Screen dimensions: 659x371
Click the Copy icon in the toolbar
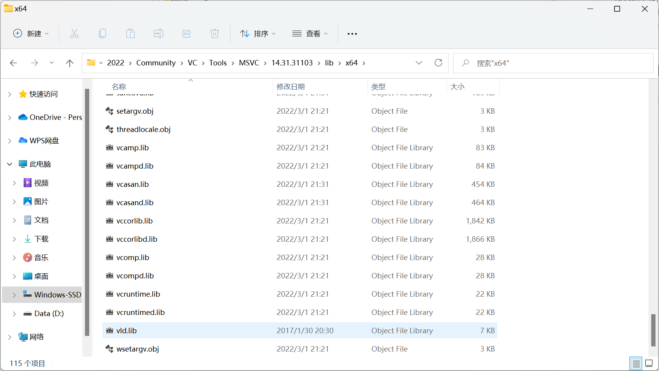tap(102, 33)
